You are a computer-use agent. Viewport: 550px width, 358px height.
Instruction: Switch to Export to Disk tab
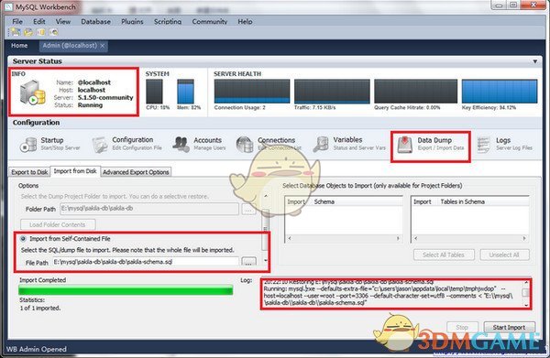[x=29, y=172]
